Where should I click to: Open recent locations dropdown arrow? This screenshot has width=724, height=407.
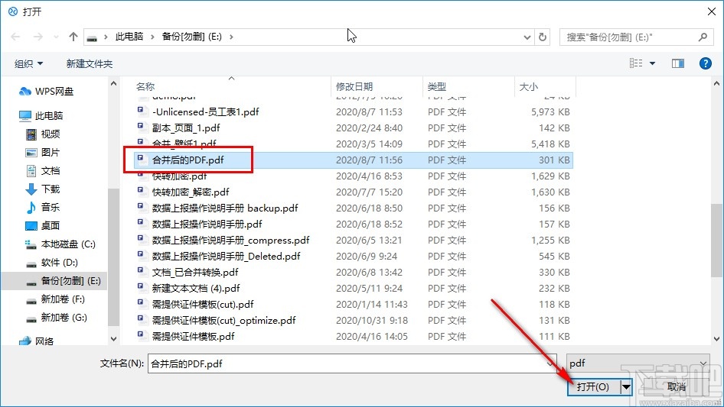(56, 37)
